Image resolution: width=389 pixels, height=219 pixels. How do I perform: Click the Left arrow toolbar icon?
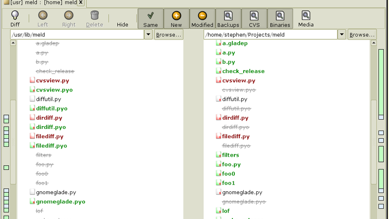tap(42, 16)
